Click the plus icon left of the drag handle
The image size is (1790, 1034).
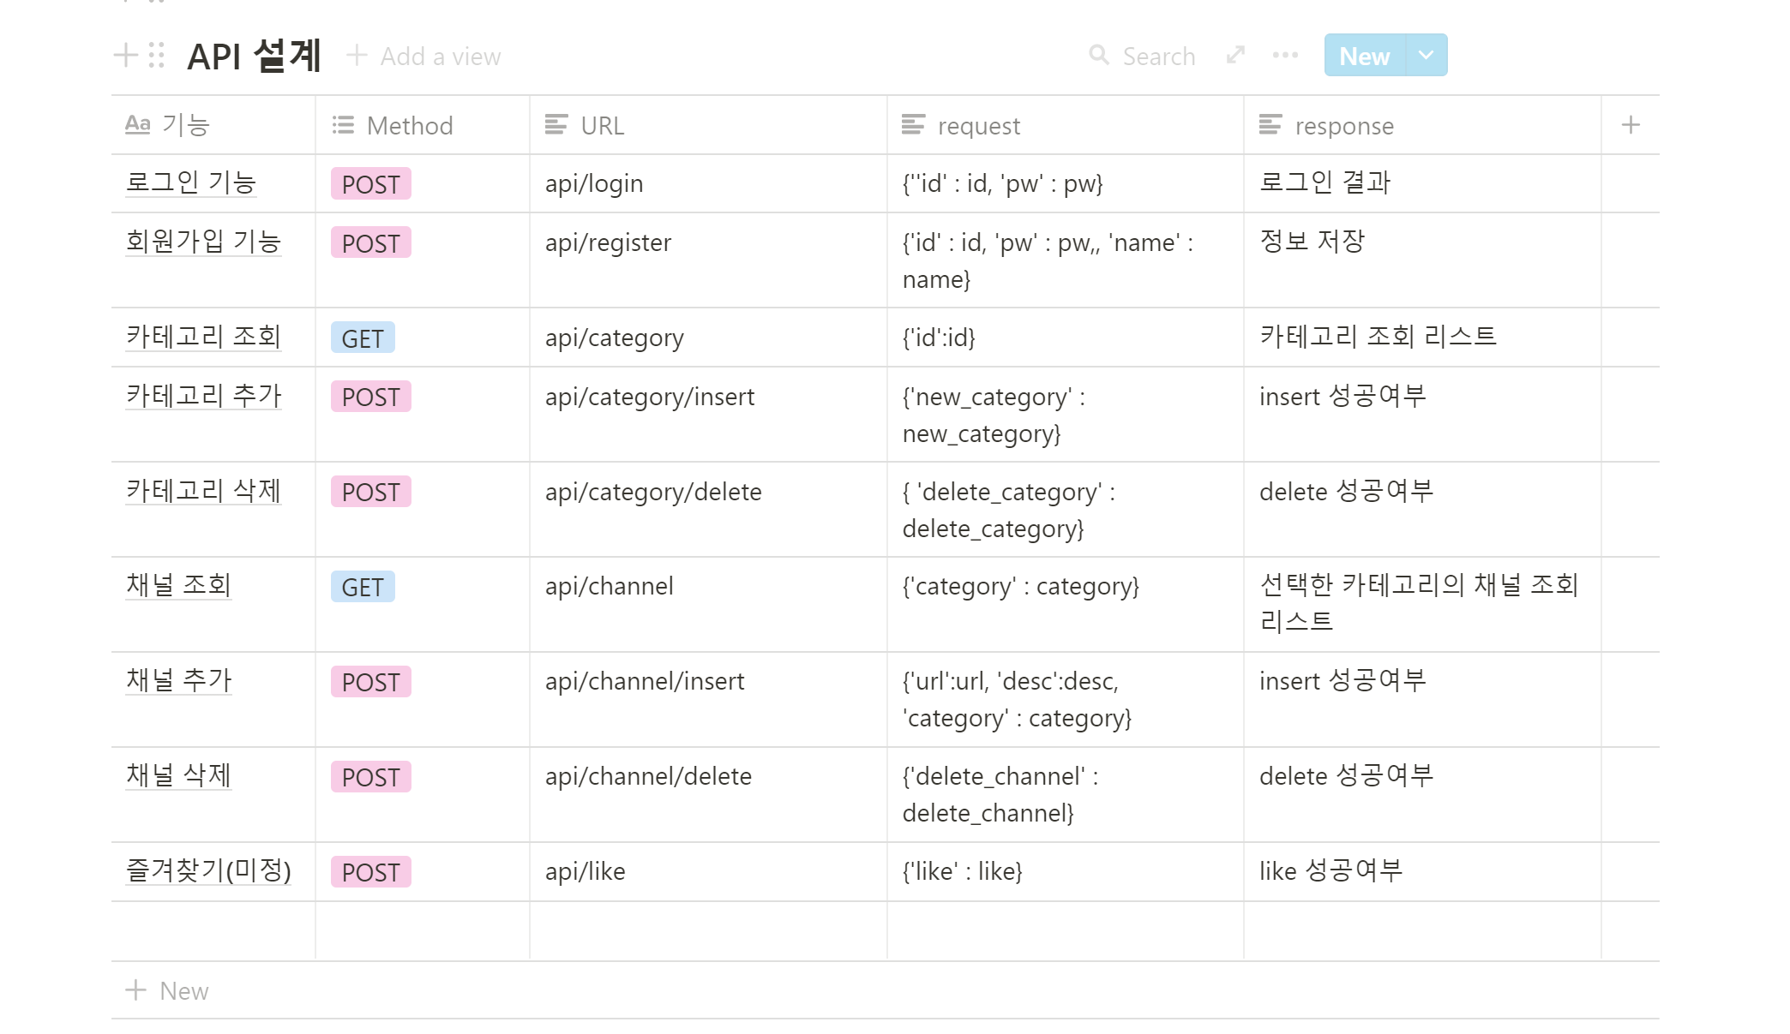pos(125,56)
